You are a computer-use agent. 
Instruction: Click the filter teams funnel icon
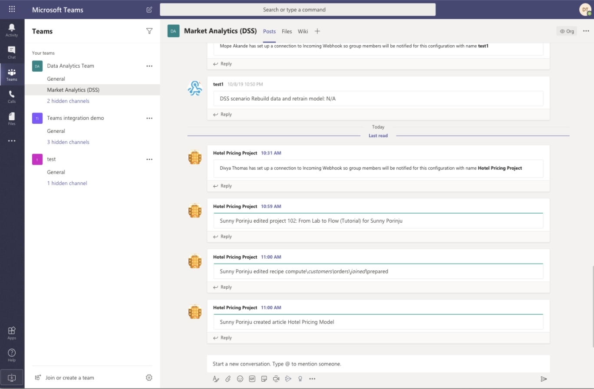(x=149, y=31)
